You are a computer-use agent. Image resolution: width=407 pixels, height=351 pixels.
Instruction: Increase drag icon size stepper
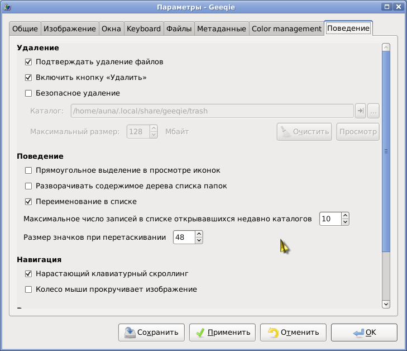pyautogui.click(x=199, y=234)
